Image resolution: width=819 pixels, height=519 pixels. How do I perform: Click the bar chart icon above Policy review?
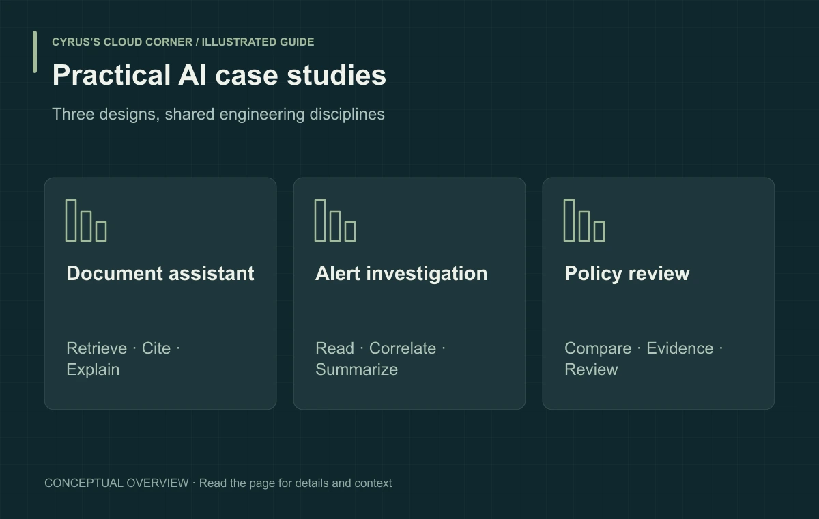coord(584,221)
